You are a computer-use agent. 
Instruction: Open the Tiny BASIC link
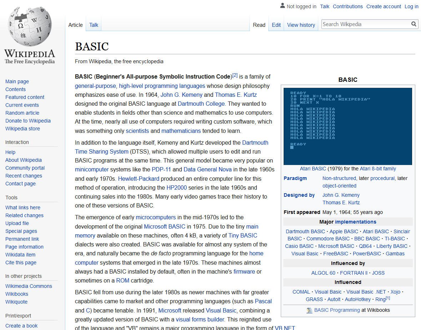(x=243, y=236)
